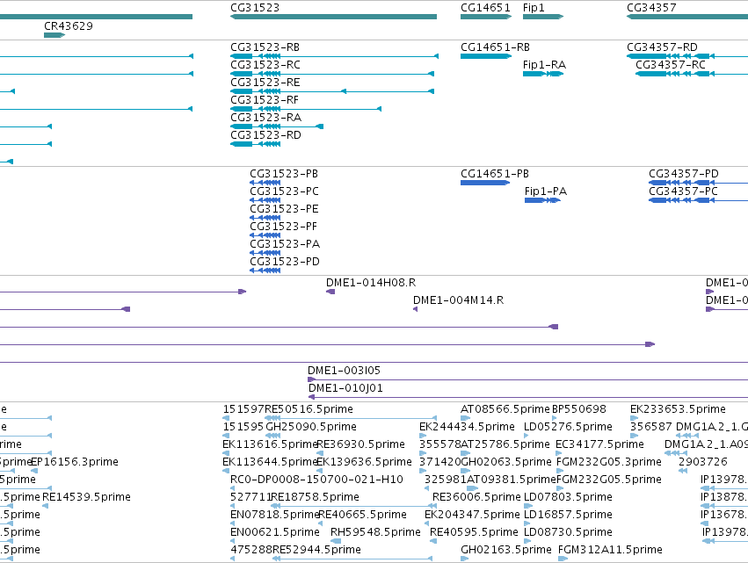This screenshot has width=748, height=563.
Task: Open feature BP550698
Action: (579, 409)
